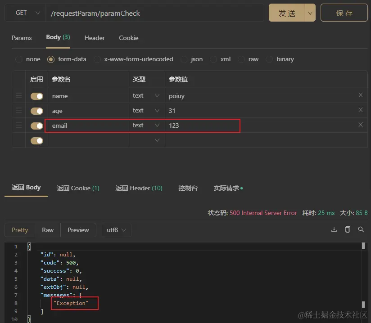The image size is (371, 323).
Task: Open the Cookie request tab
Action: (x=128, y=38)
